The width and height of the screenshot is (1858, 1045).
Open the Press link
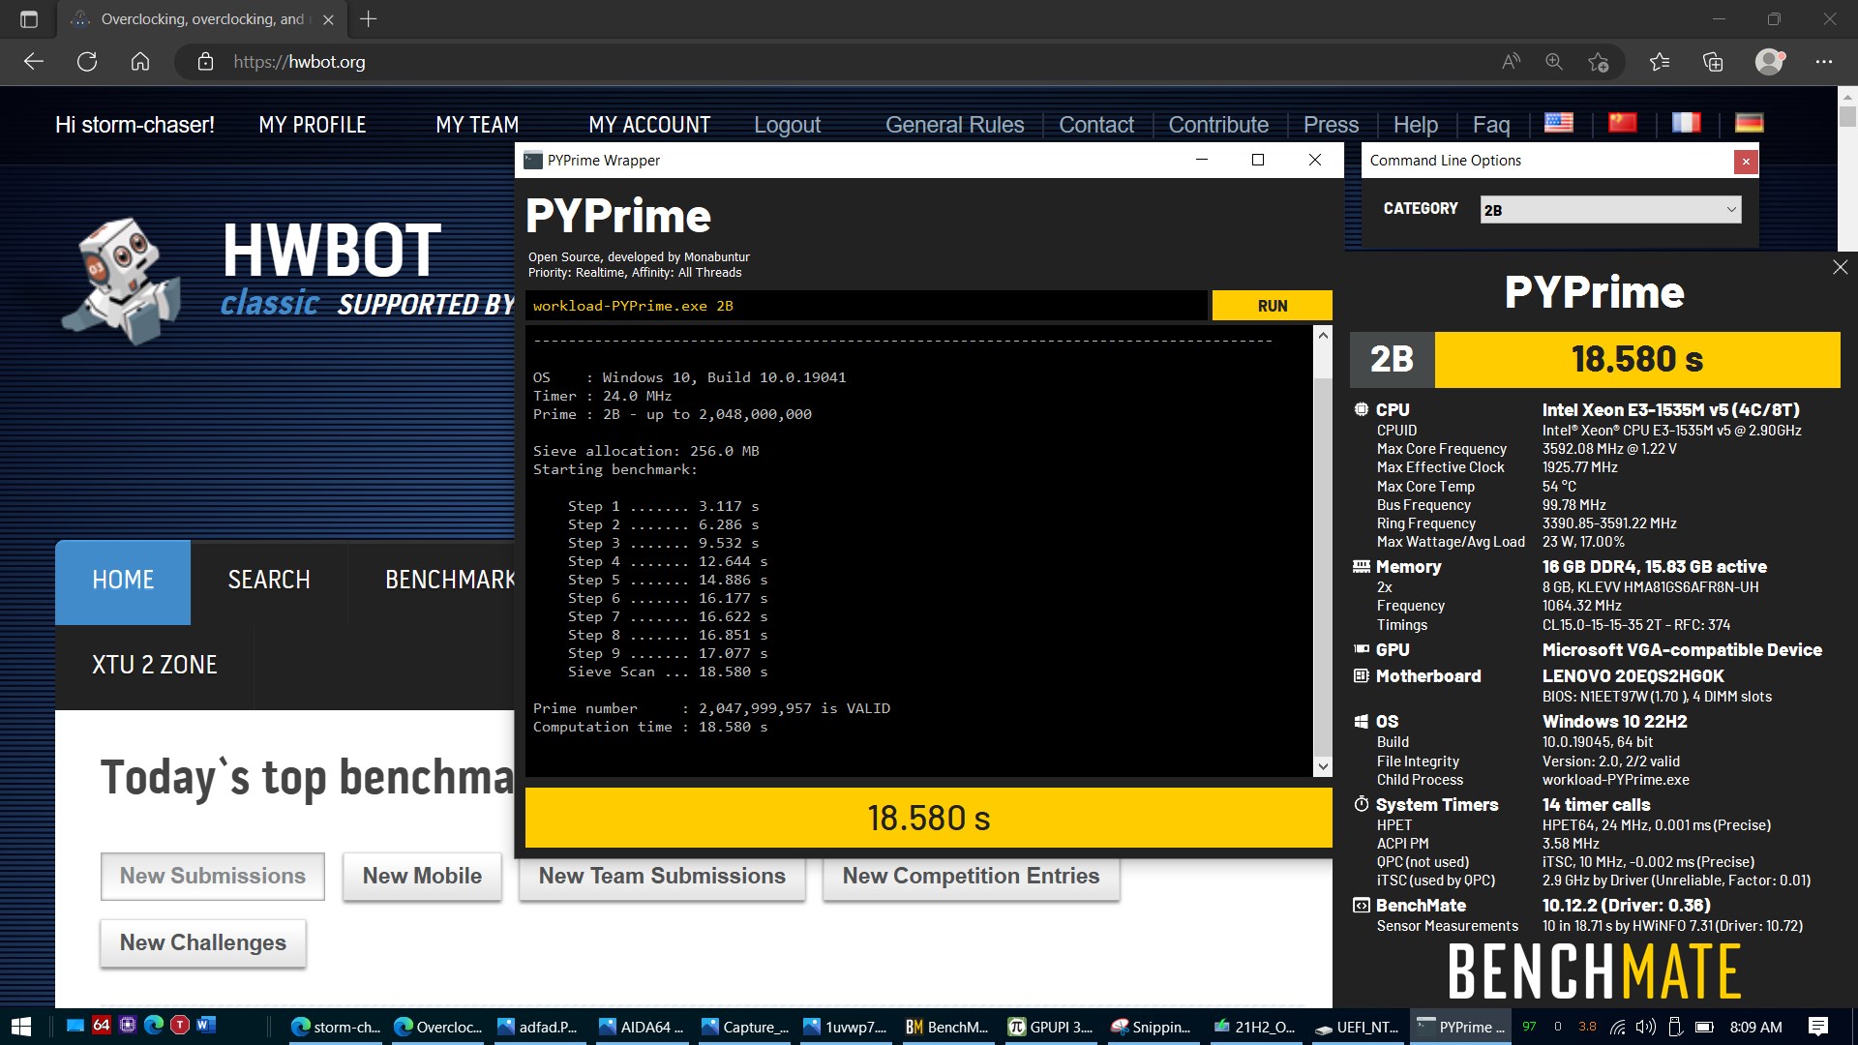coord(1331,125)
